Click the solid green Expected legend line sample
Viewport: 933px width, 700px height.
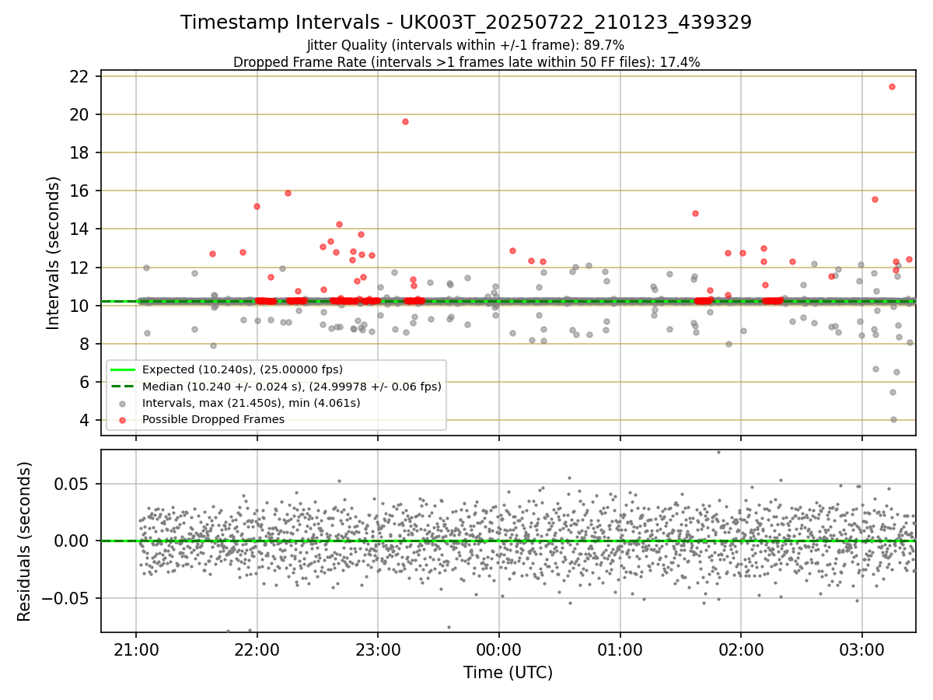pos(123,370)
